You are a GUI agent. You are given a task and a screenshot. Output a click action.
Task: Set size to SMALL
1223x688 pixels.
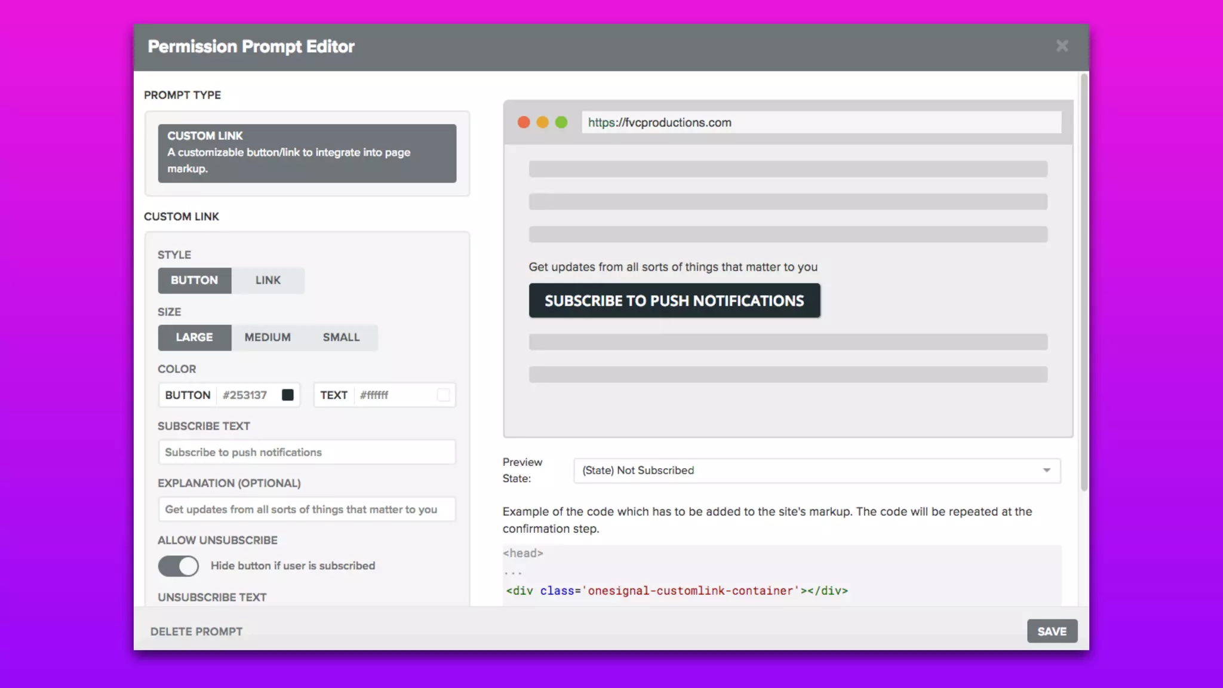pyautogui.click(x=341, y=337)
